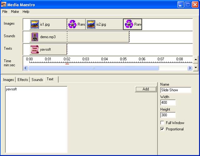Enable the Full Window checkbox
The image size is (200, 156).
162,123
